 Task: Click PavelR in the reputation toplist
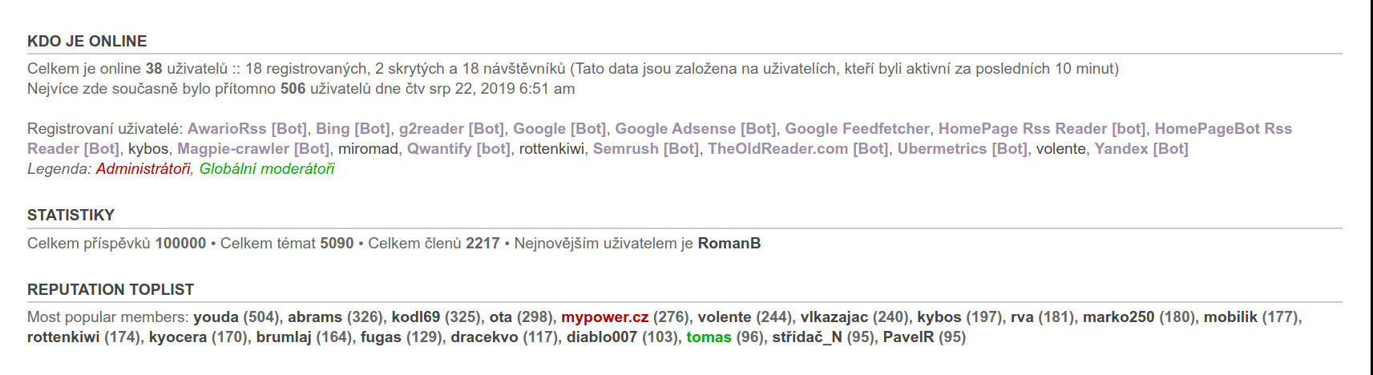coord(908,337)
